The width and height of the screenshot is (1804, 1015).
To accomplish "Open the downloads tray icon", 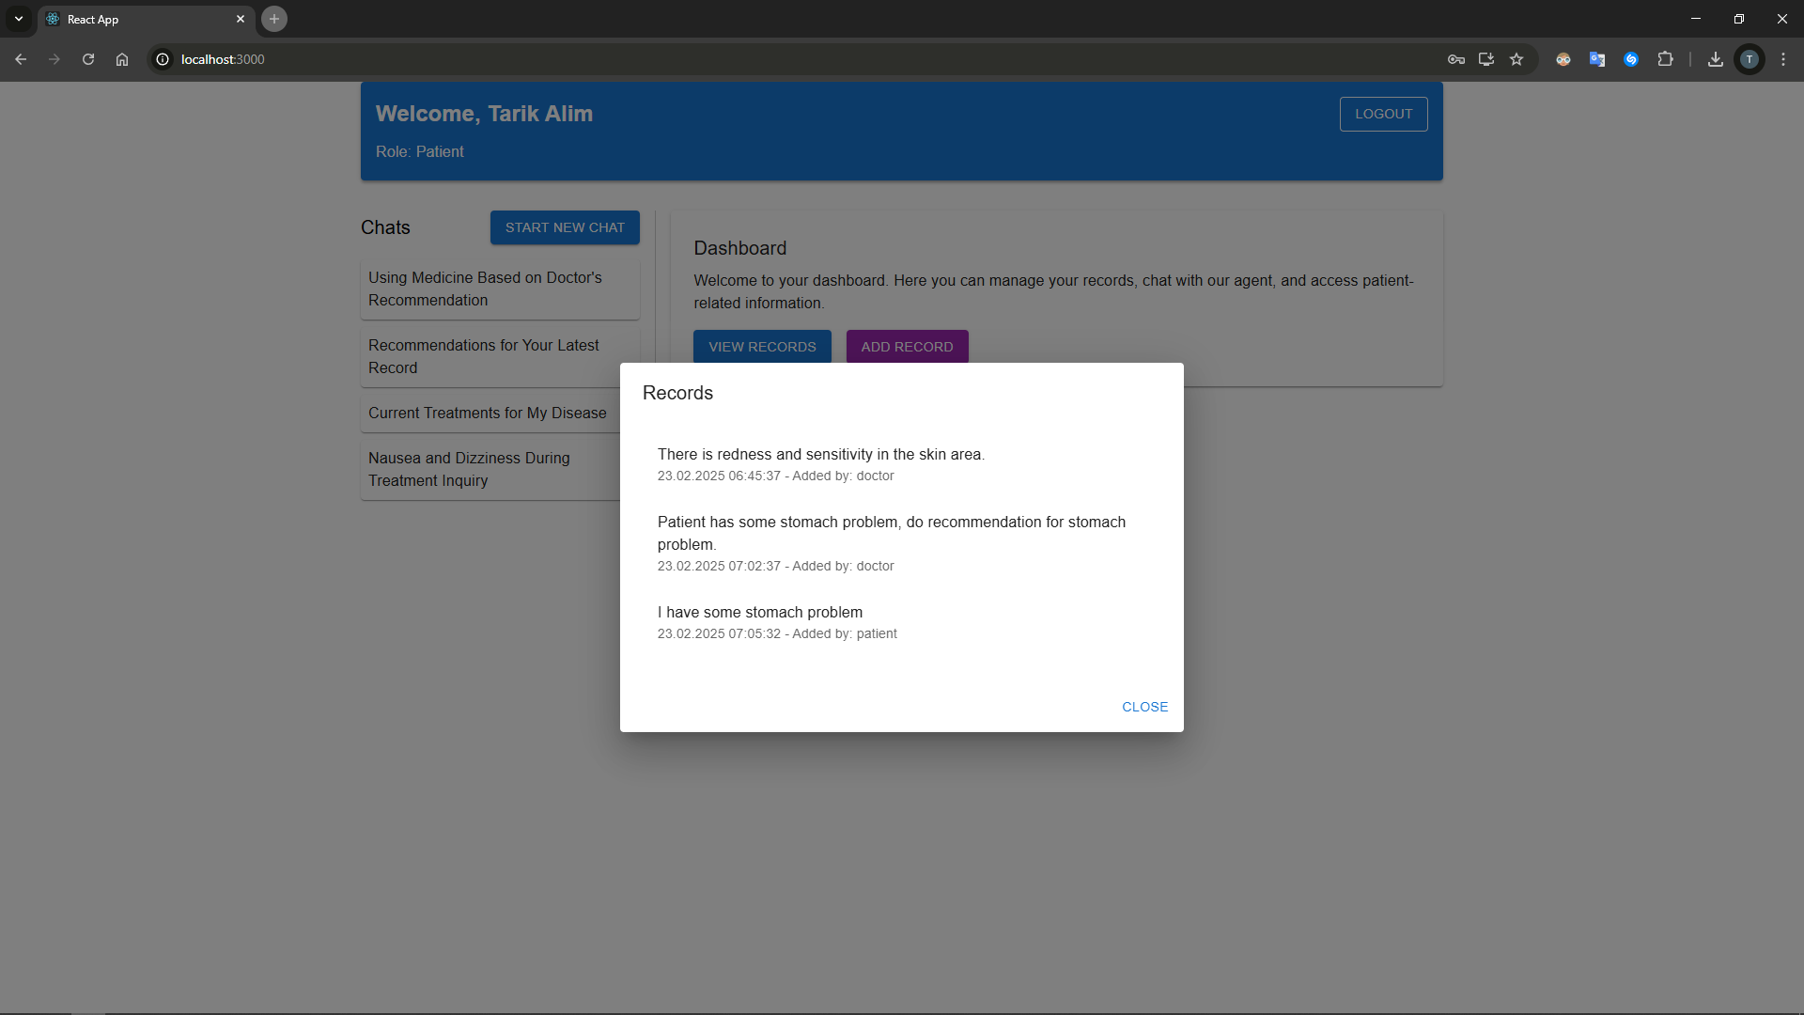I will click(1716, 59).
